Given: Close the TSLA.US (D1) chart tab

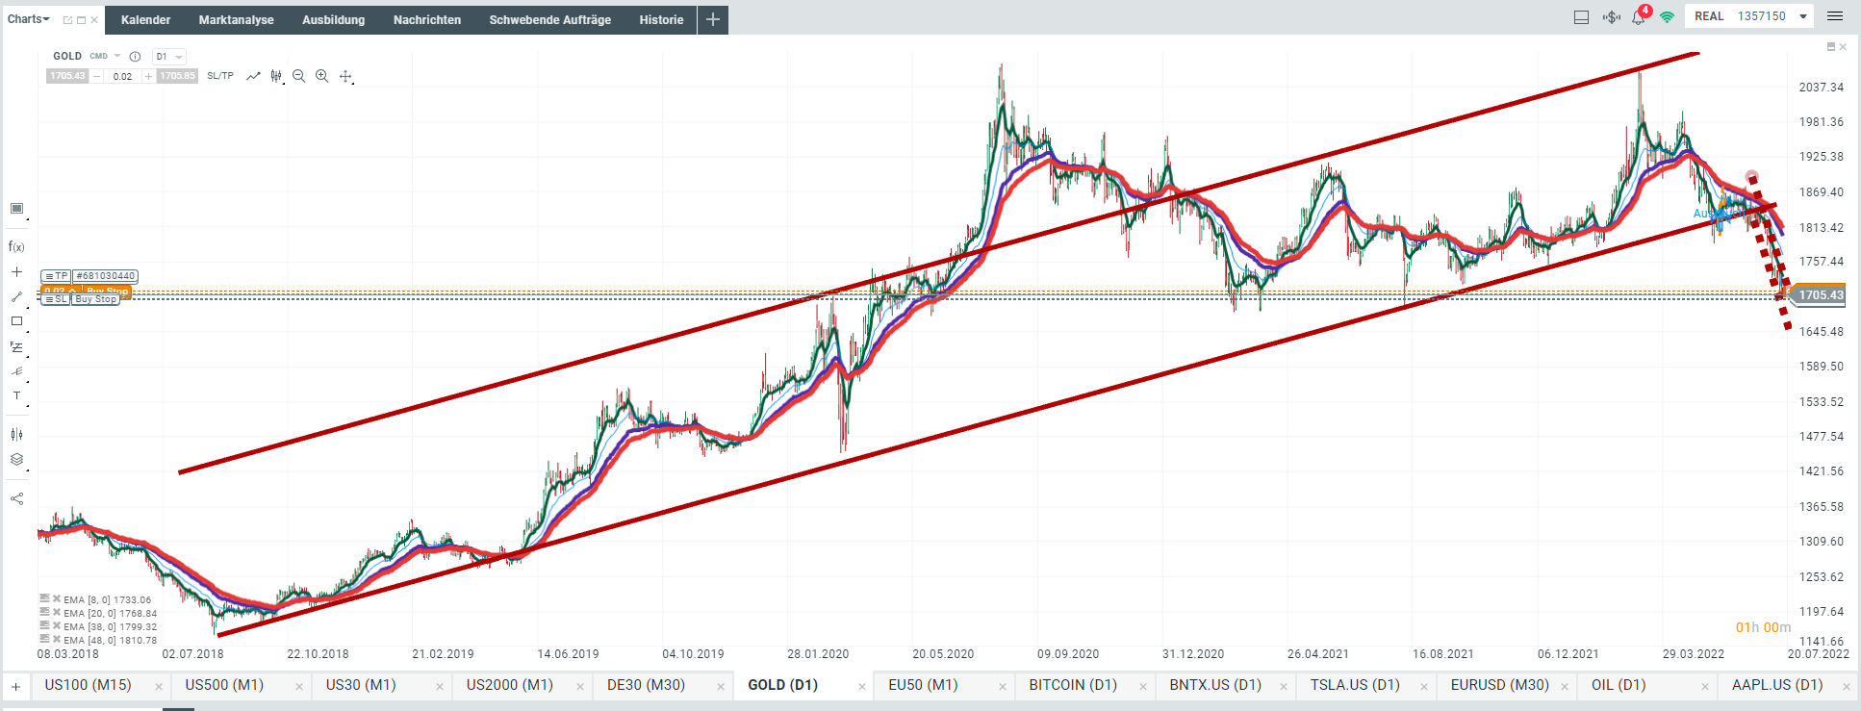Looking at the screenshot, I should pos(1424,686).
